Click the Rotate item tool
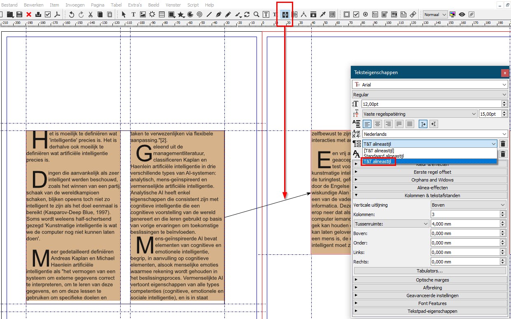This screenshot has width=511, height=319. click(247, 14)
